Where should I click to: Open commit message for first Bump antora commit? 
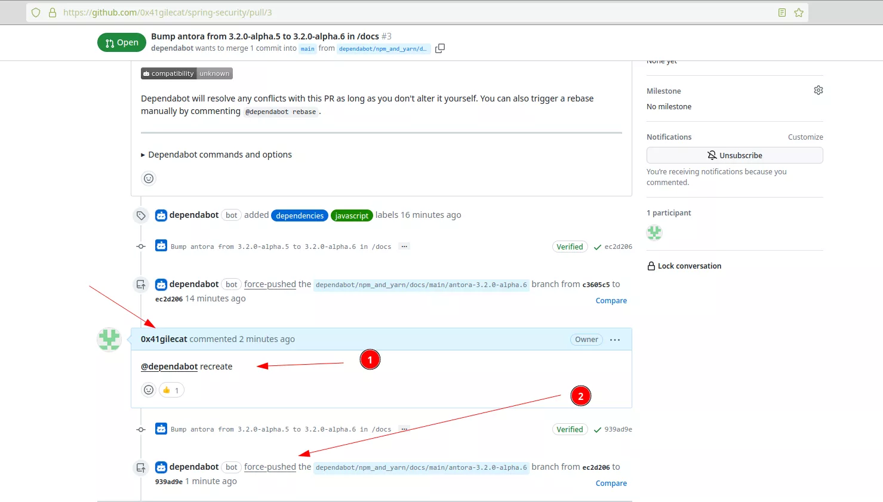pos(281,247)
